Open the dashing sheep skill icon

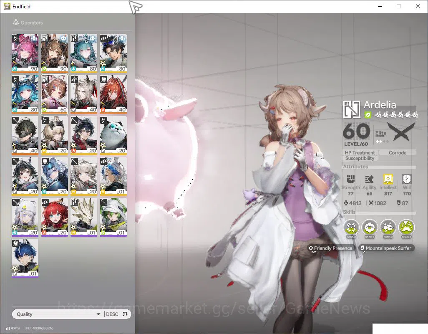[x=388, y=228]
